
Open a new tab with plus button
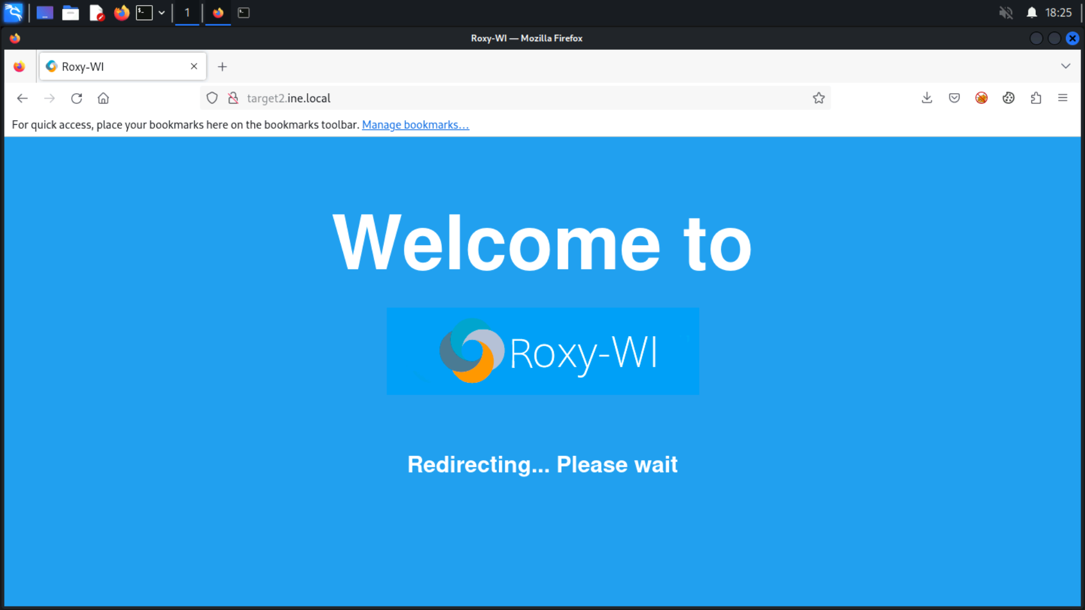(222, 67)
